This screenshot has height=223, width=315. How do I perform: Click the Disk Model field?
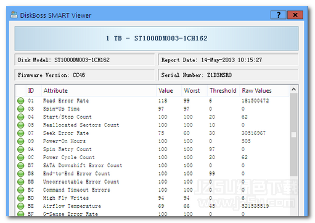pos(84,60)
